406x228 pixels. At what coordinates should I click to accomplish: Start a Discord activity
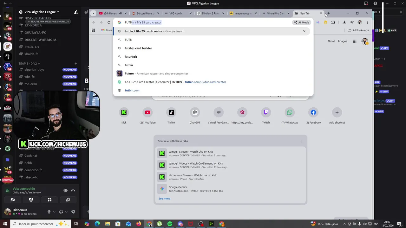tap(49, 200)
